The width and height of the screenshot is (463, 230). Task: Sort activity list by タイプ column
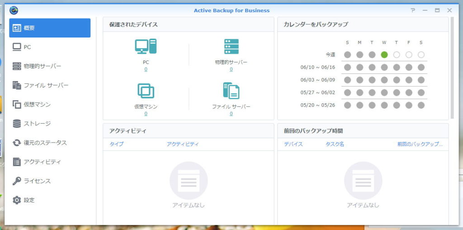[117, 144]
